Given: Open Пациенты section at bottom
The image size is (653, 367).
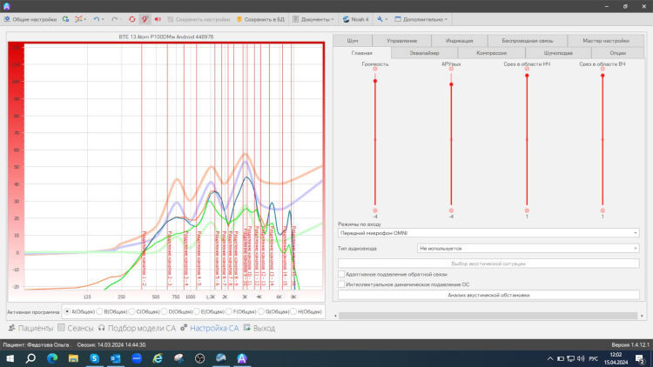Looking at the screenshot, I should click(31, 329).
